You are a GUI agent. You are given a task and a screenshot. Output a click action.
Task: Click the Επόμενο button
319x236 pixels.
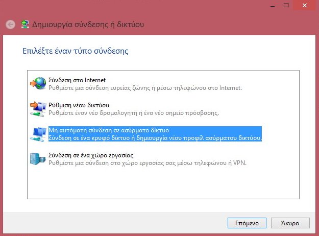[x=247, y=223]
